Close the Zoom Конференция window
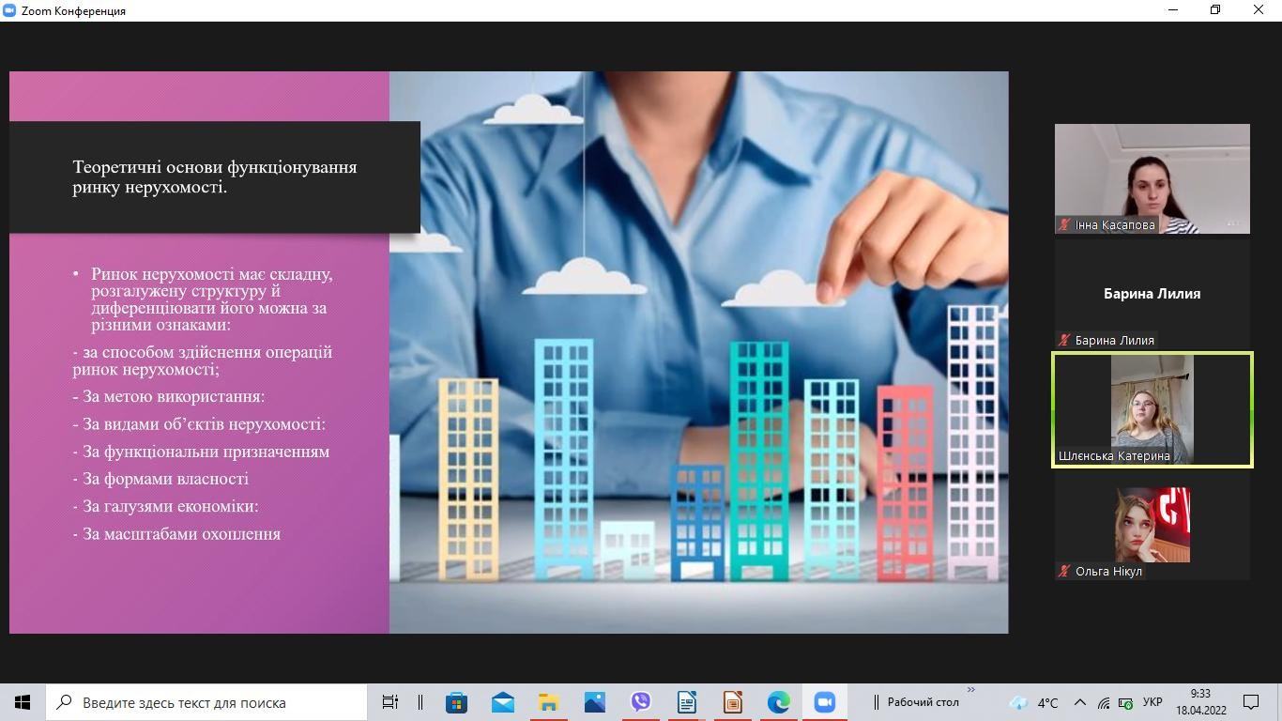The width and height of the screenshot is (1282, 721). click(x=1259, y=10)
